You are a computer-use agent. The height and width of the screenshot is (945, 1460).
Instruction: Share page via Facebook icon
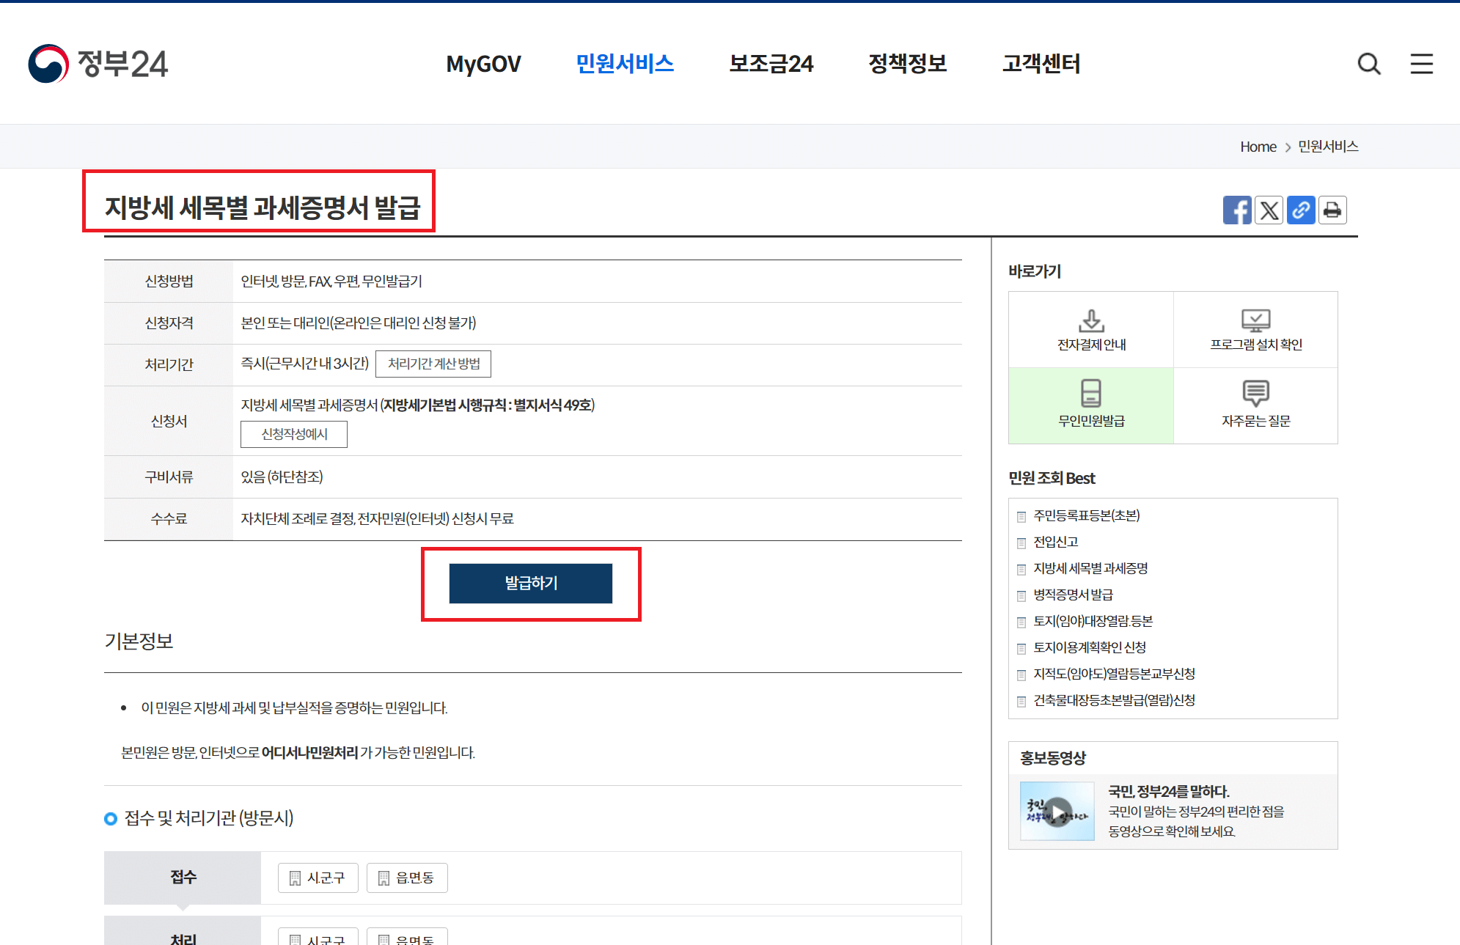tap(1237, 210)
